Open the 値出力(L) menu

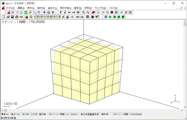coord(52,8)
